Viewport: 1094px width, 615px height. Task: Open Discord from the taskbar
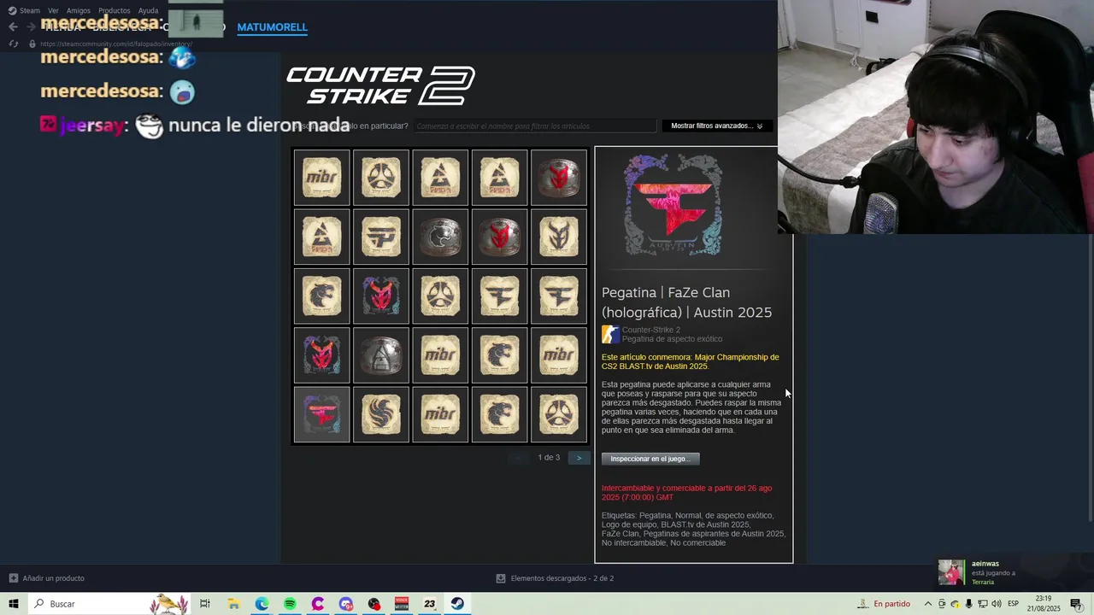coord(346,604)
